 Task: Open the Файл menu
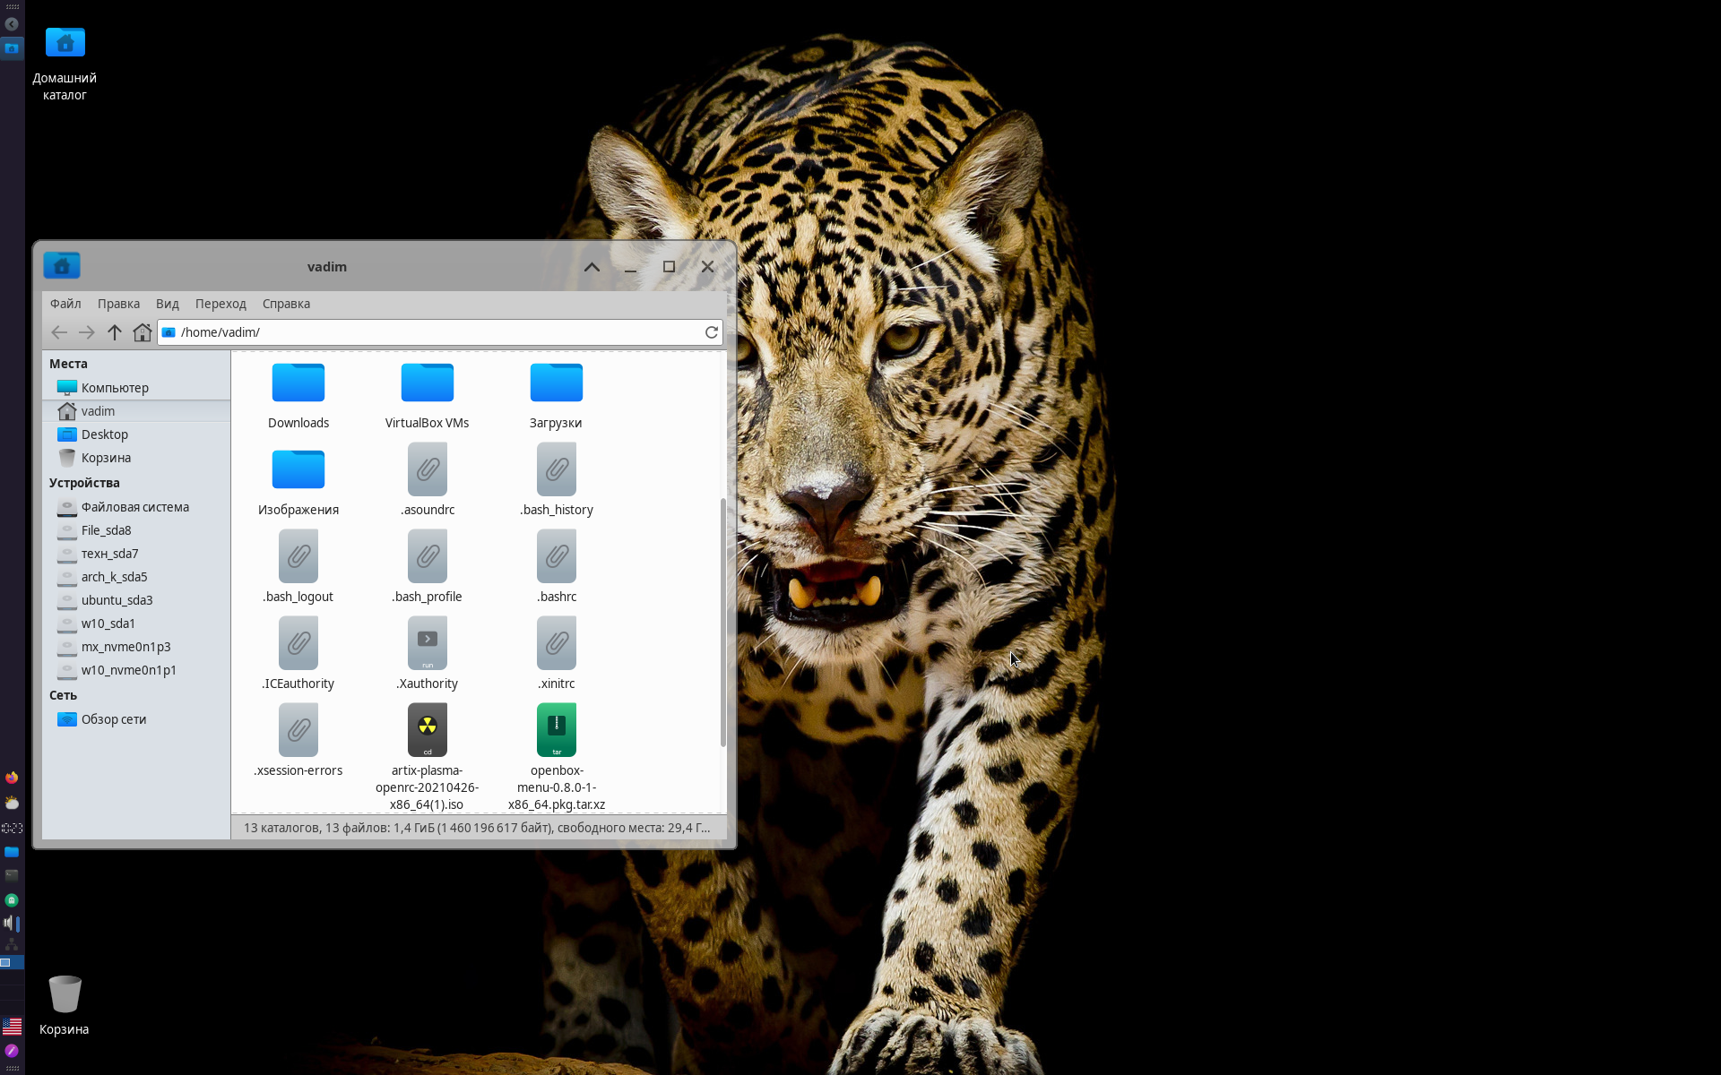tap(65, 304)
